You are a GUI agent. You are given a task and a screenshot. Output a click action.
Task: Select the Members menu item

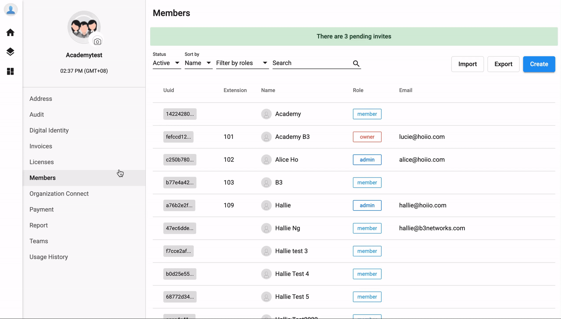(84, 178)
